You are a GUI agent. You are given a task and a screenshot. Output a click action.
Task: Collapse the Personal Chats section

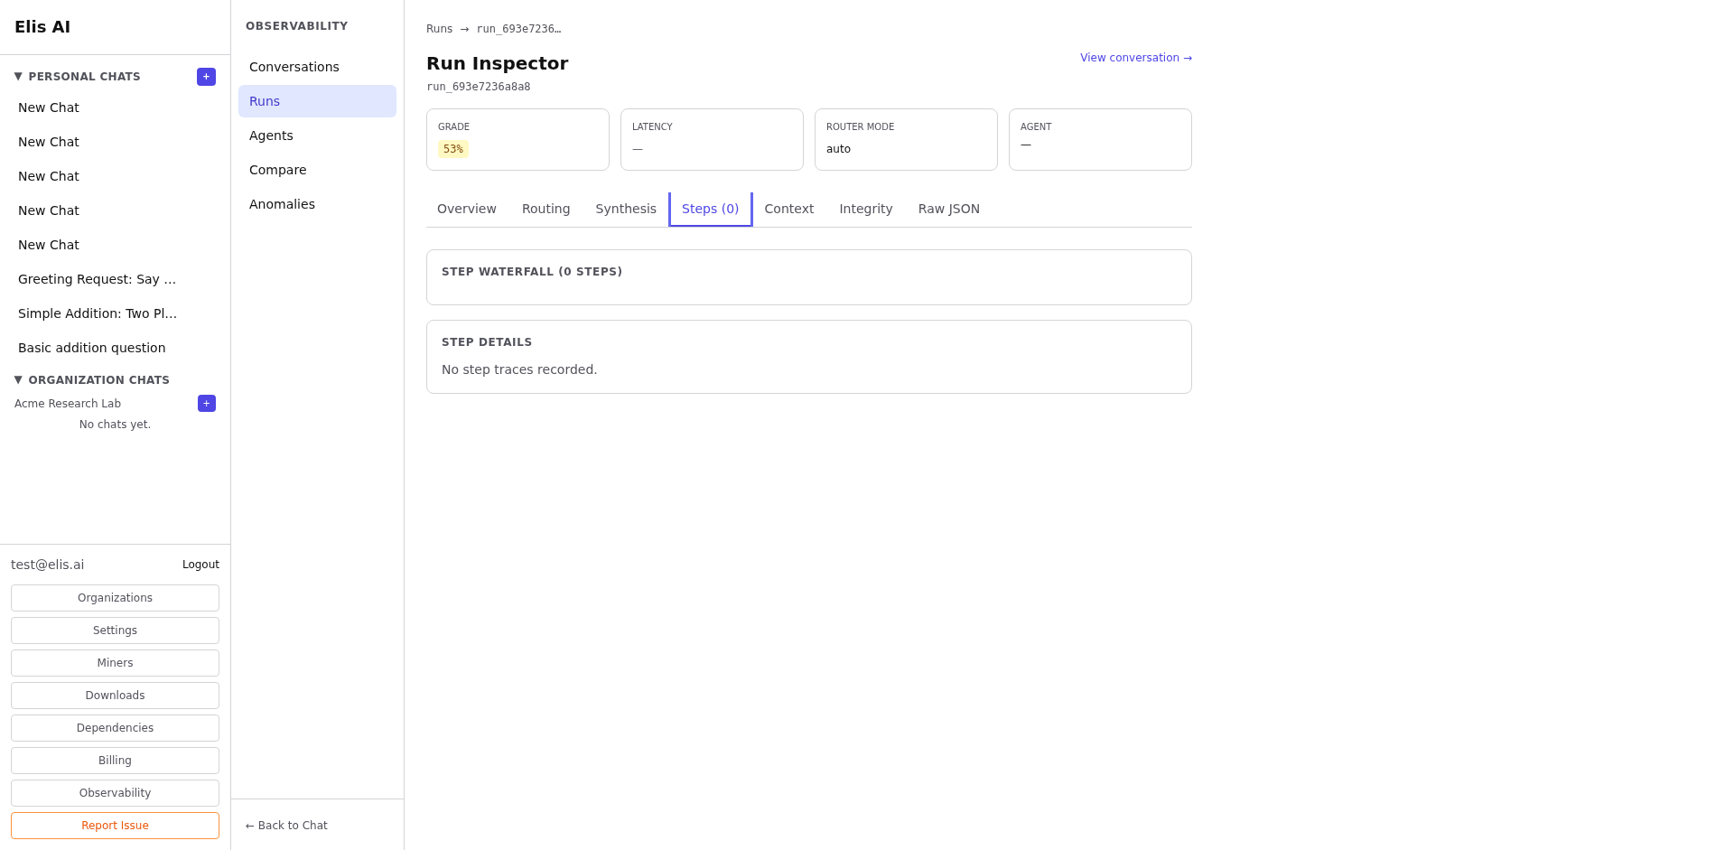pos(18,77)
